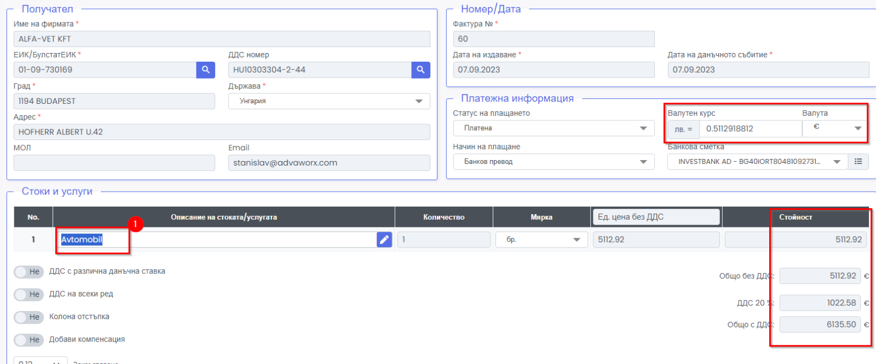The height and width of the screenshot is (364, 876).
Task: Select the Дата на издаване field
Action: pos(553,70)
